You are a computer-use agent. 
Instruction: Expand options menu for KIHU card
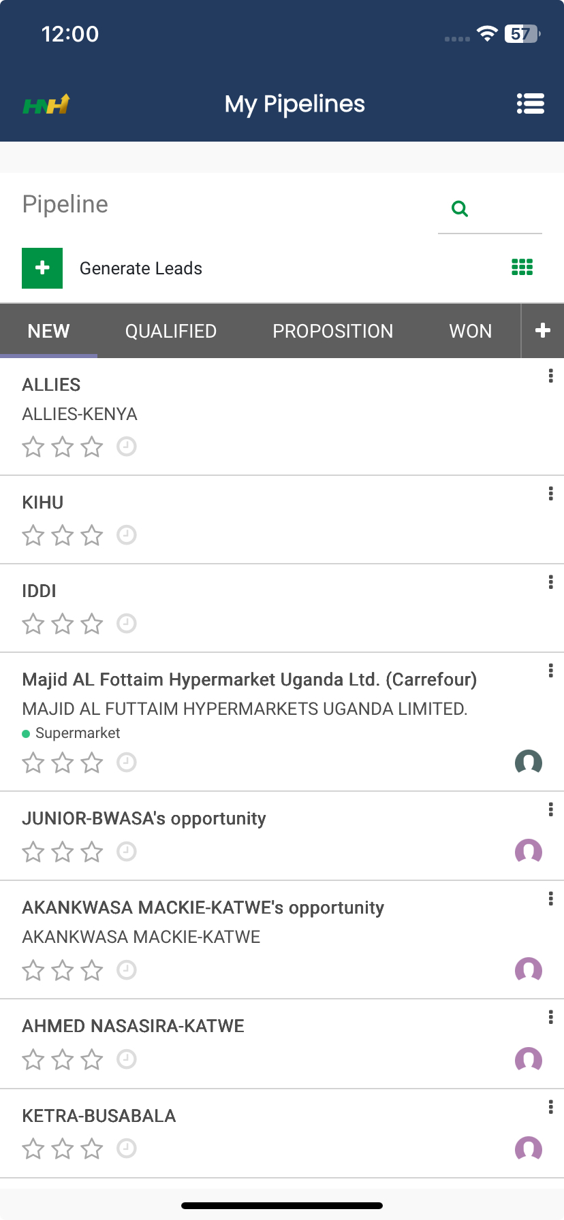[550, 494]
